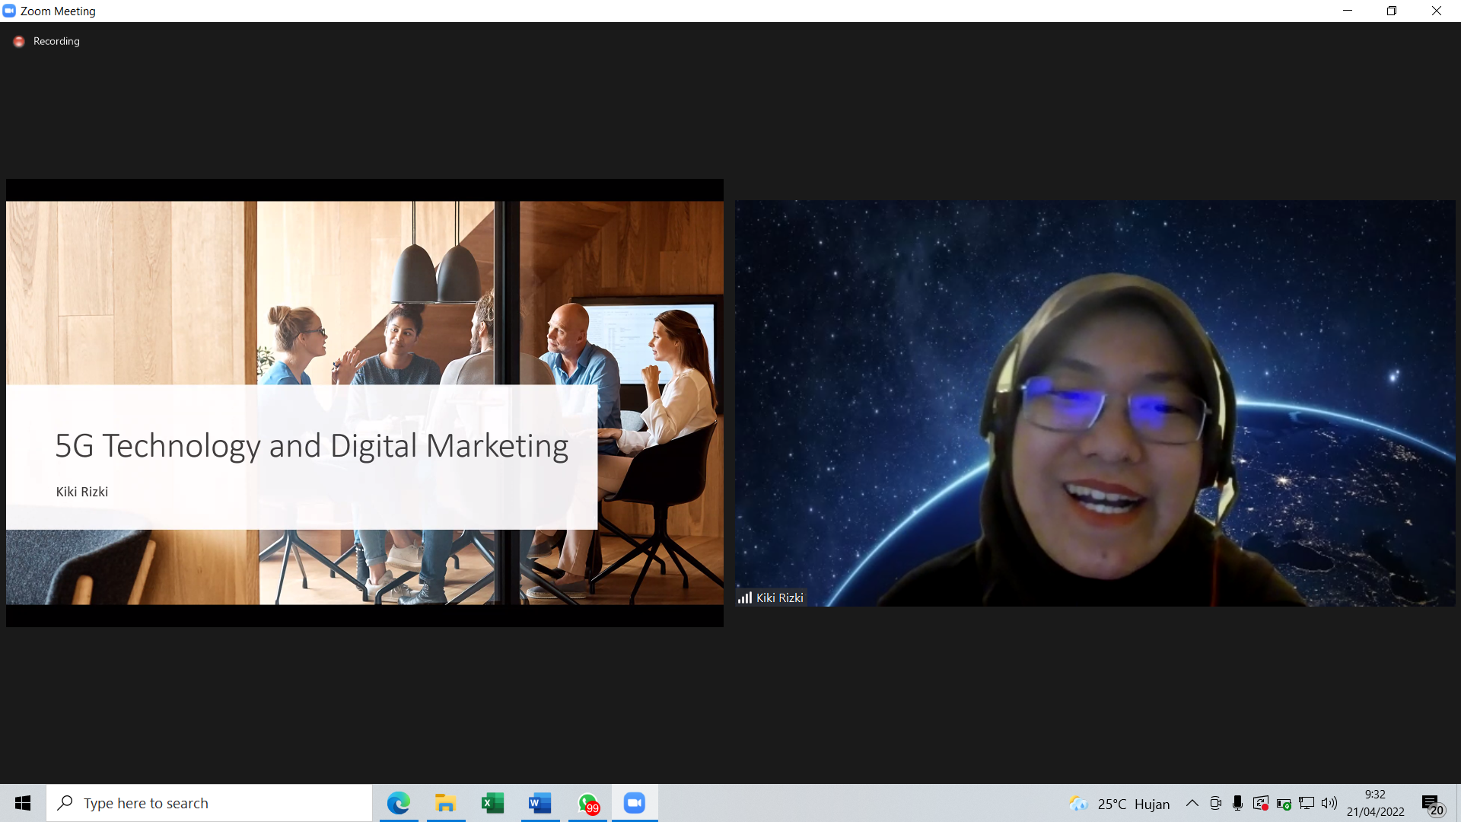Click the red Recording indicator icon
The height and width of the screenshot is (822, 1461).
click(x=19, y=42)
